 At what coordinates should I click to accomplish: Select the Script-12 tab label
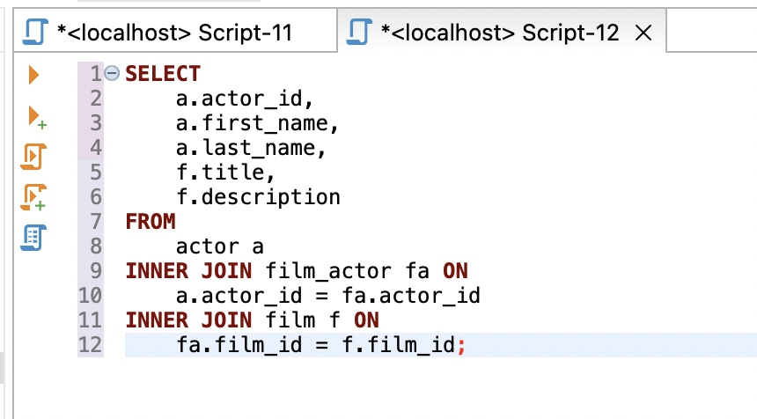[x=500, y=33]
